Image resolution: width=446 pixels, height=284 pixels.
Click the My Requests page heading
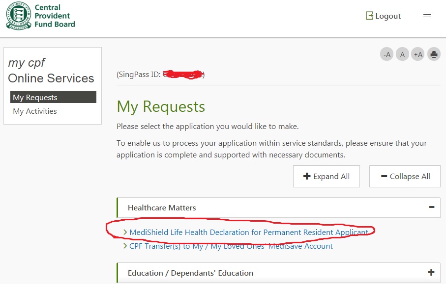click(161, 106)
